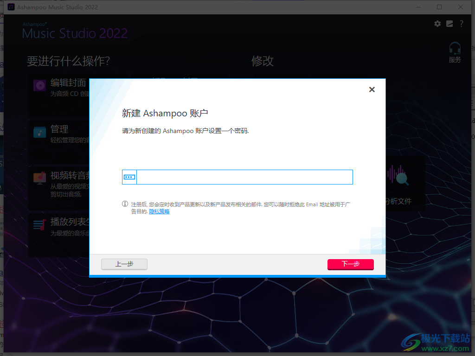Open the help question mark icon
The height and width of the screenshot is (356, 475).
[462, 24]
